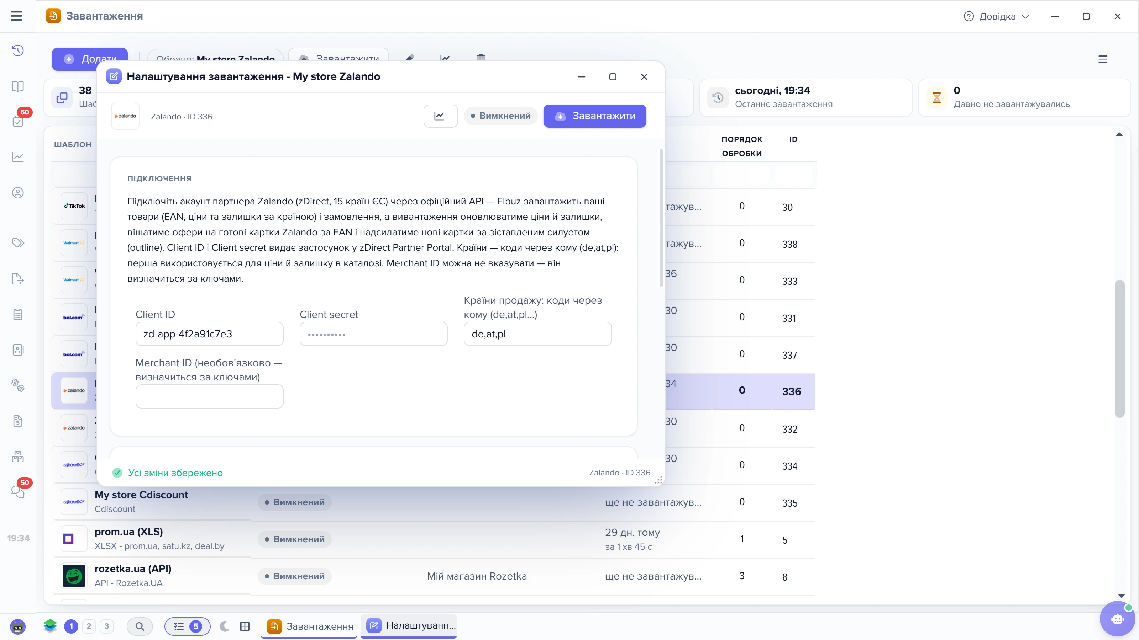Screen dimensions: 1139x640
Task: Click the rozetka.ua green logo thumbnail
Action: pyautogui.click(x=74, y=576)
